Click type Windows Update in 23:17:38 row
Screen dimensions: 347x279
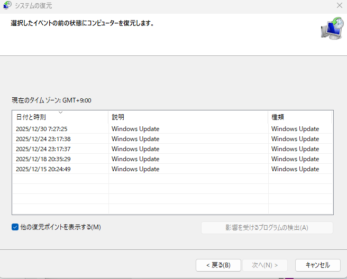(295, 139)
